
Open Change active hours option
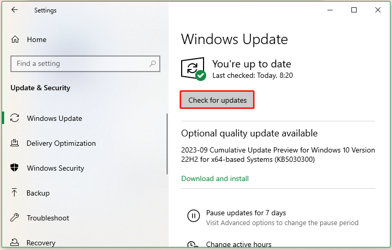[239, 244]
